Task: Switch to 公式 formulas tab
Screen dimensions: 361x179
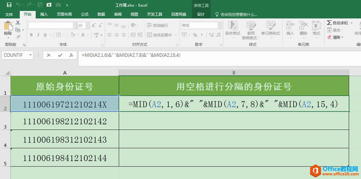Action: (x=85, y=15)
